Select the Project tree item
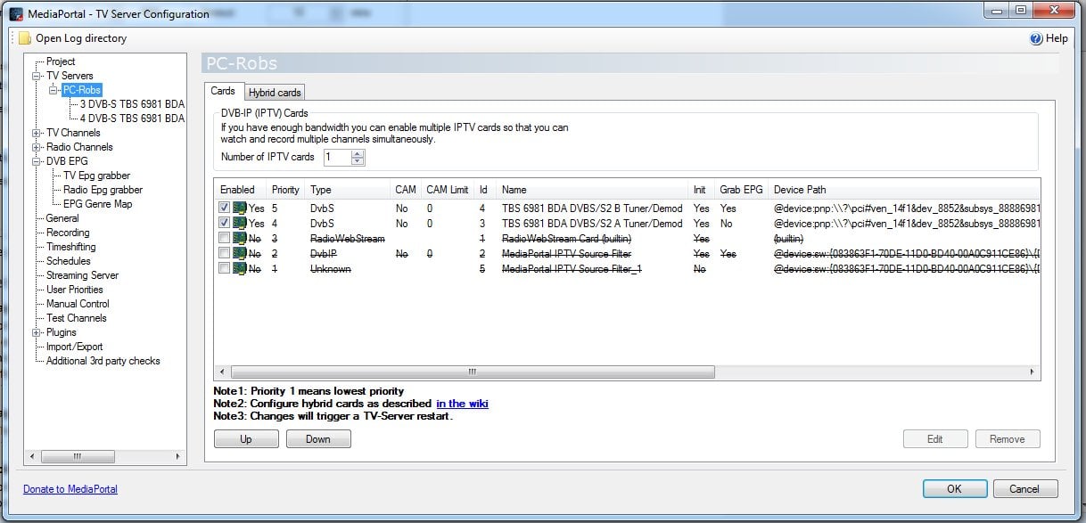The width and height of the screenshot is (1086, 523). point(61,61)
